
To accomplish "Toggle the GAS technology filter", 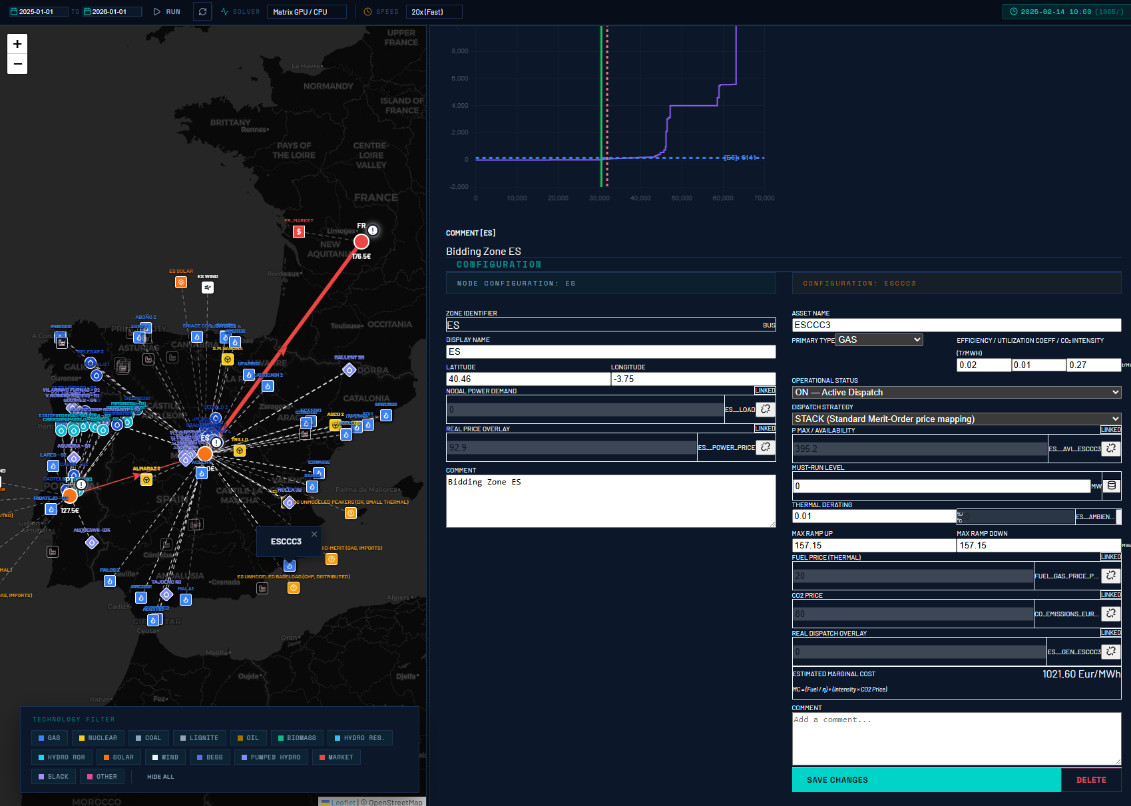I will click(x=49, y=737).
